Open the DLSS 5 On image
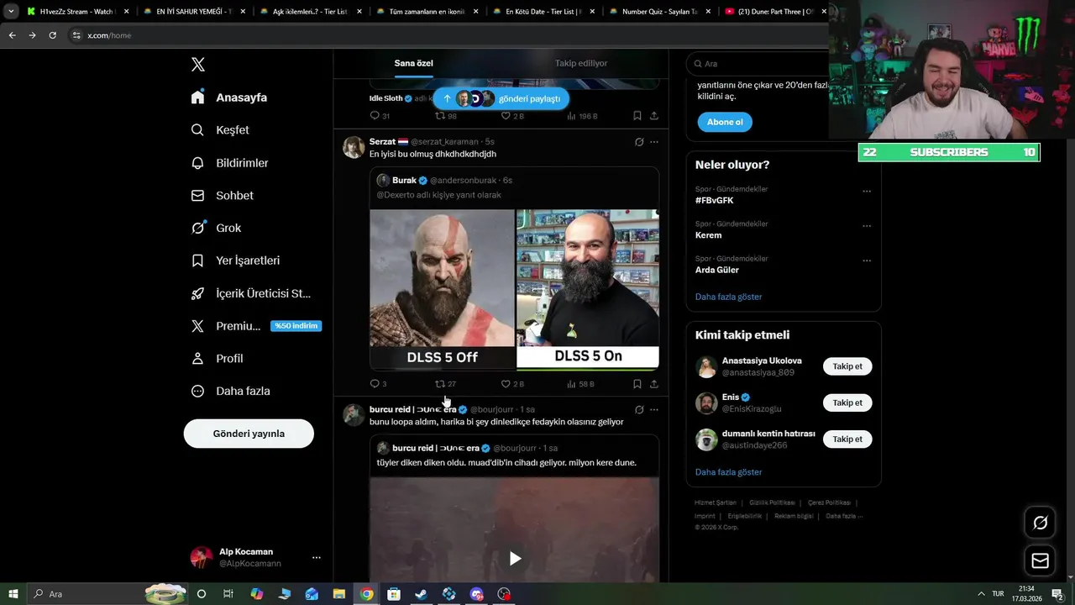 click(587, 289)
